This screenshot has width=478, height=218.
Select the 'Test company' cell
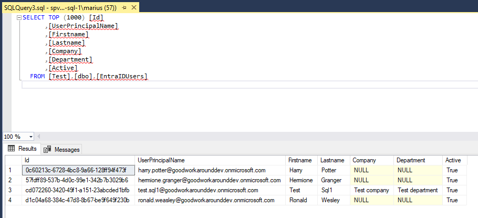[372, 190]
